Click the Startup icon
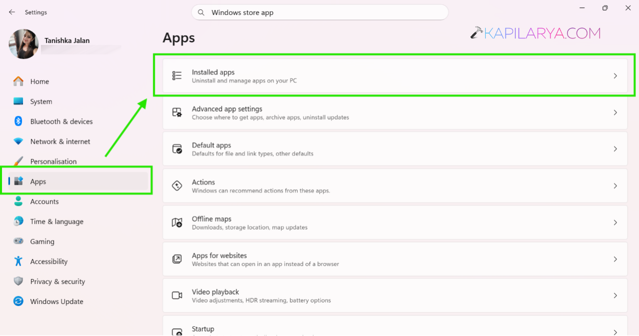The image size is (639, 336). coord(177,332)
